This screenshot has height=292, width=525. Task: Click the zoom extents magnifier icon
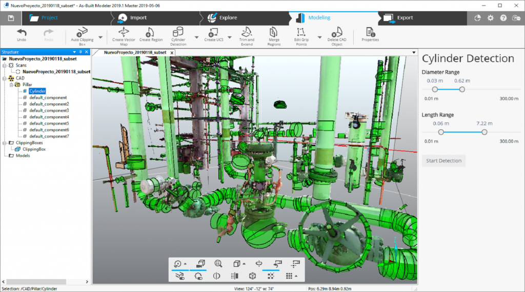coord(218,264)
